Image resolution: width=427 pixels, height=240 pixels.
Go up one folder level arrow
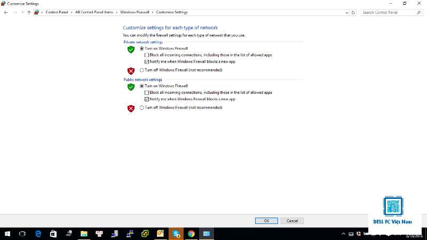click(29, 12)
